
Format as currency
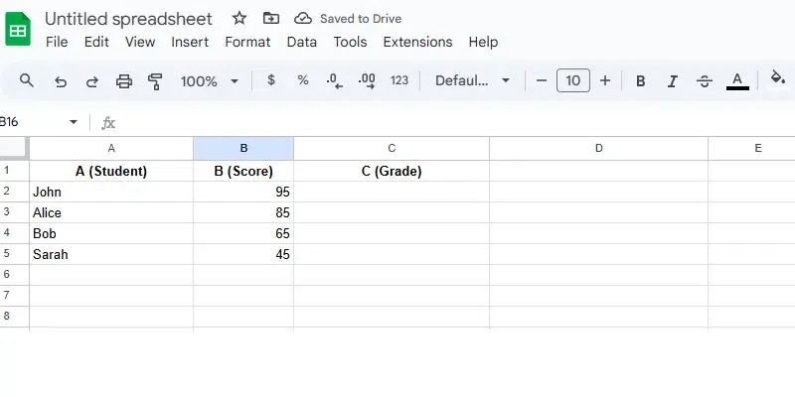click(x=271, y=80)
